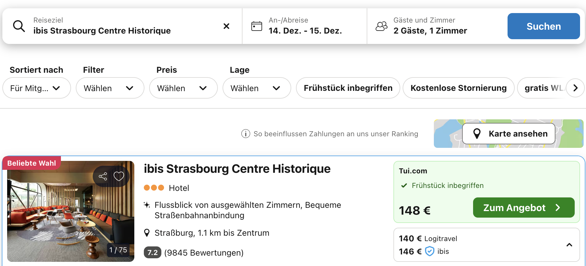Click the map pin in Karte ansehen

click(477, 134)
